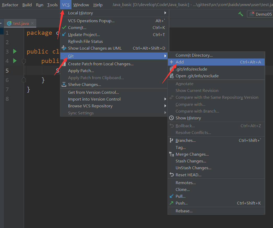Choose VCS Operations Popup entry
The width and height of the screenshot is (273, 228).
(x=115, y=21)
